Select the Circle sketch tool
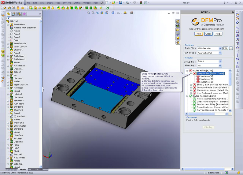The height and width of the screenshot is (175, 243). [237, 36]
